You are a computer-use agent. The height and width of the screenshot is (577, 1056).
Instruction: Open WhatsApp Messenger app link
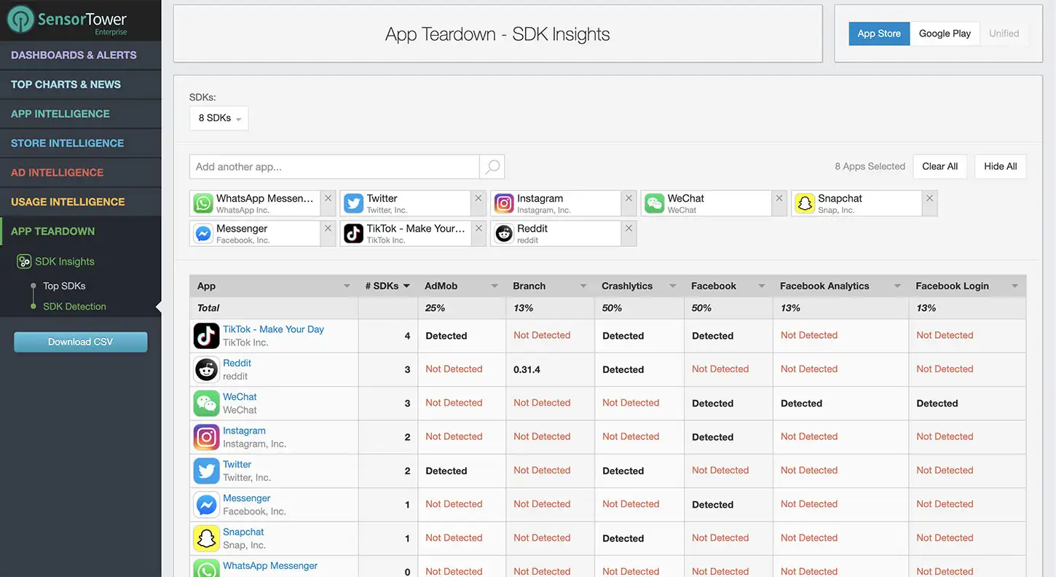coord(270,566)
